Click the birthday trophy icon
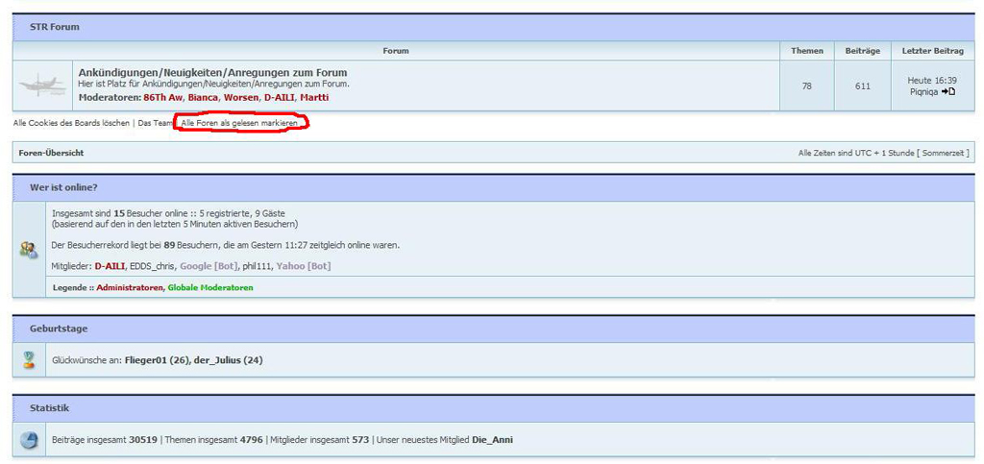Viewport: 984px width, 464px height. pyautogui.click(x=28, y=360)
